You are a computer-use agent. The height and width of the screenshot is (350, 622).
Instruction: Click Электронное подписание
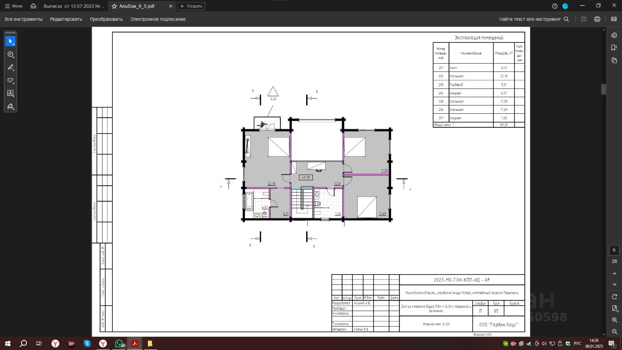pyautogui.click(x=158, y=19)
